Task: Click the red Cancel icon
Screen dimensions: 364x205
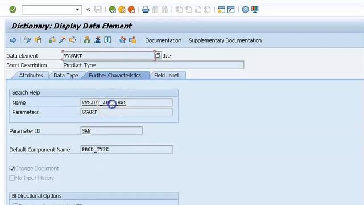Action: tap(131, 10)
